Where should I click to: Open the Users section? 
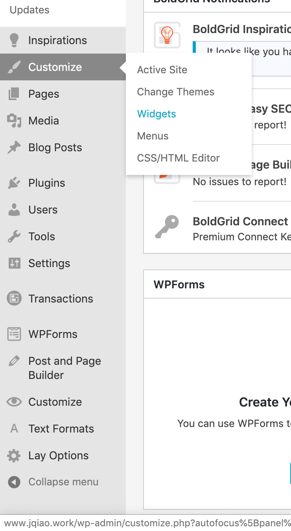43,210
